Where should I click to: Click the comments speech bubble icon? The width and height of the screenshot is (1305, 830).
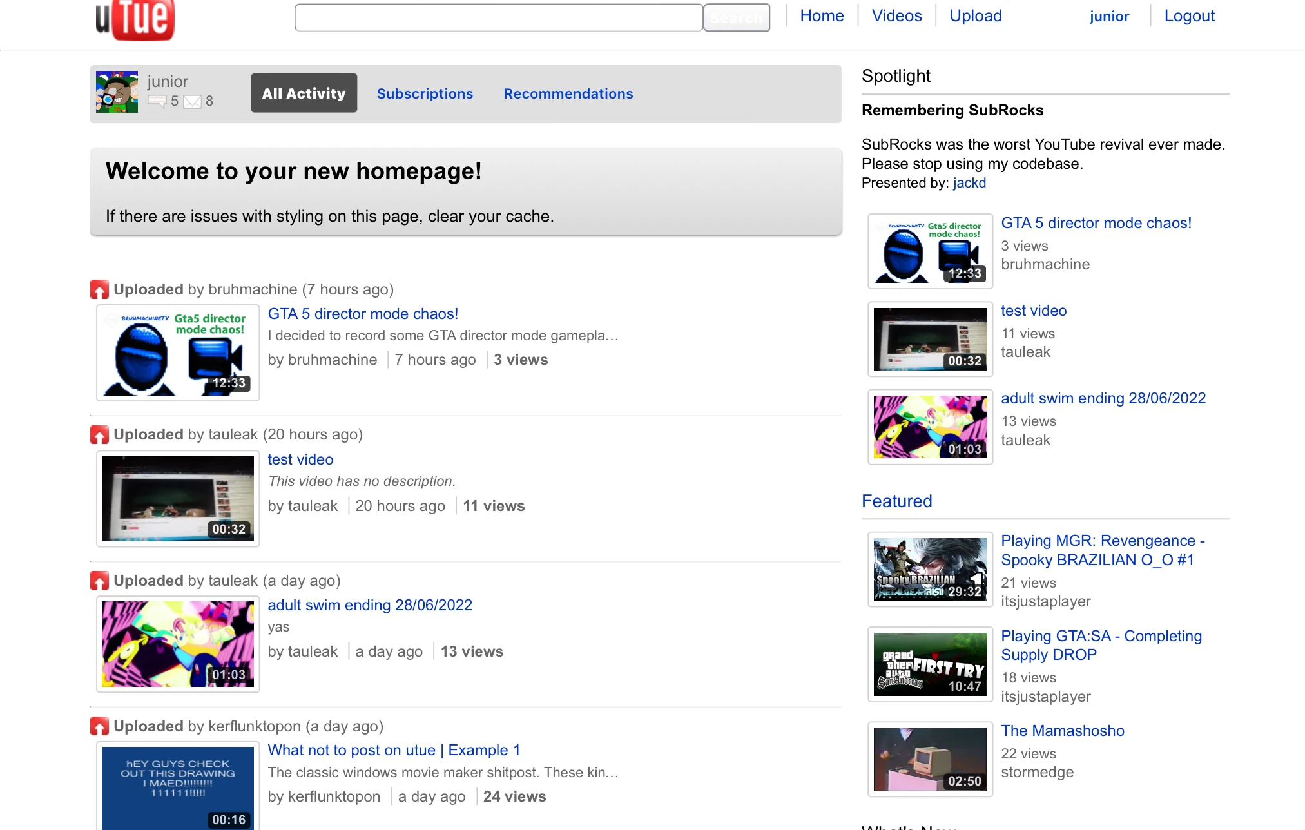click(157, 101)
